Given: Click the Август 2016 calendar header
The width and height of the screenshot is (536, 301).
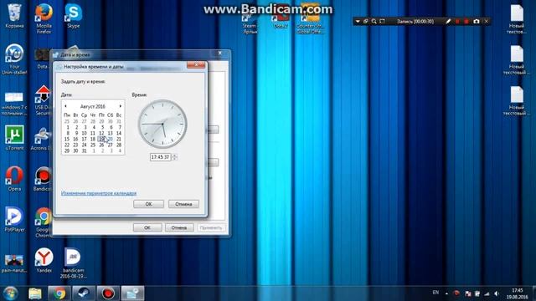Looking at the screenshot, I should pos(93,106).
